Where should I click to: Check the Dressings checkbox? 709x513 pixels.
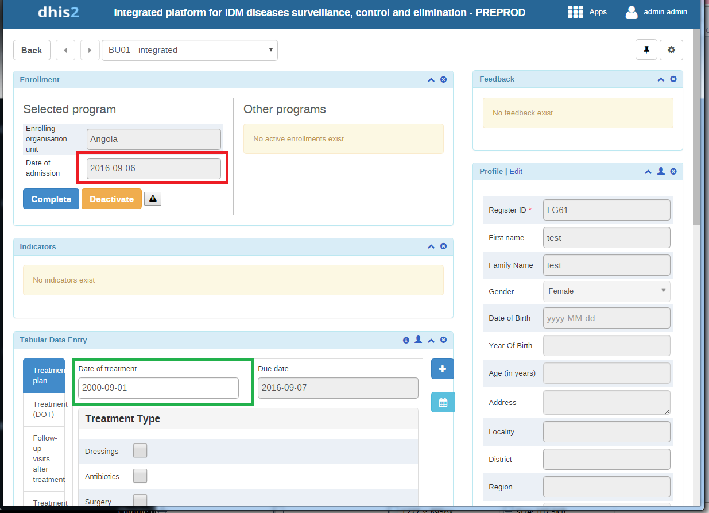coord(140,451)
